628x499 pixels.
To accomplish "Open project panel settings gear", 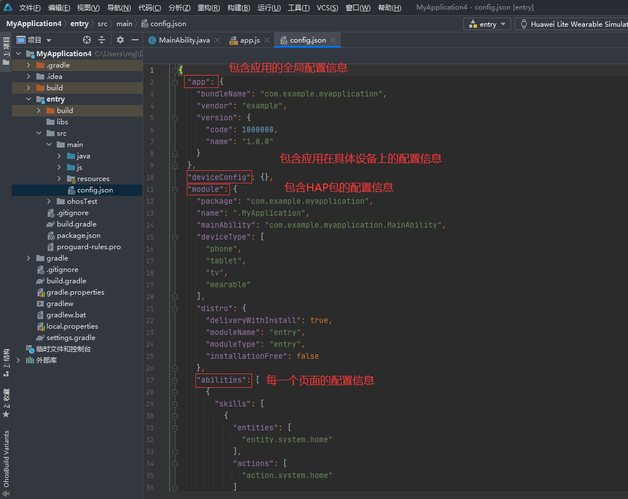I will 120,40.
